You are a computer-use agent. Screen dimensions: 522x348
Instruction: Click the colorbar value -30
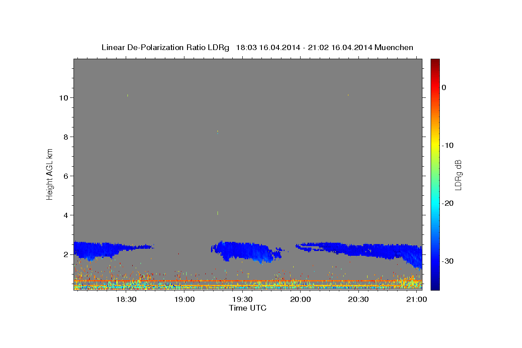[x=448, y=261]
